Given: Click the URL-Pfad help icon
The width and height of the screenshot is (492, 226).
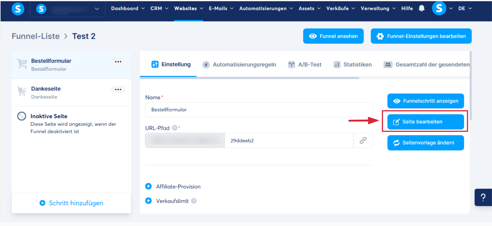Looking at the screenshot, I should click(x=174, y=128).
